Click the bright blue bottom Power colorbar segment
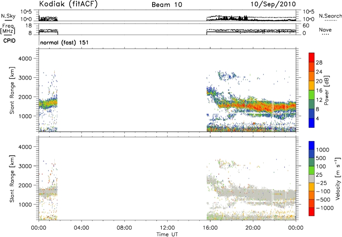Screen dimensions: 342x237 pyautogui.click(x=312, y=123)
